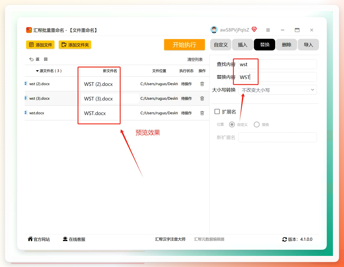Click 执行状态 column header
Viewport: 344px width, 267px height.
pyautogui.click(x=186, y=71)
